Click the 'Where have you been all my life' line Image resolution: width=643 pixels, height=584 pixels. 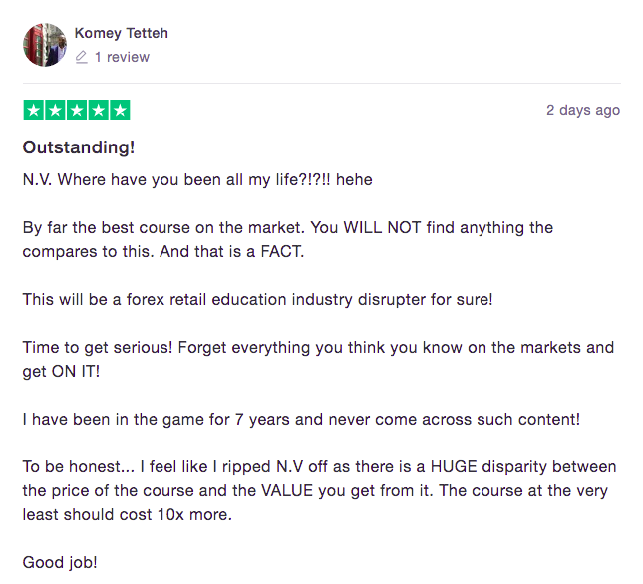[x=197, y=180]
